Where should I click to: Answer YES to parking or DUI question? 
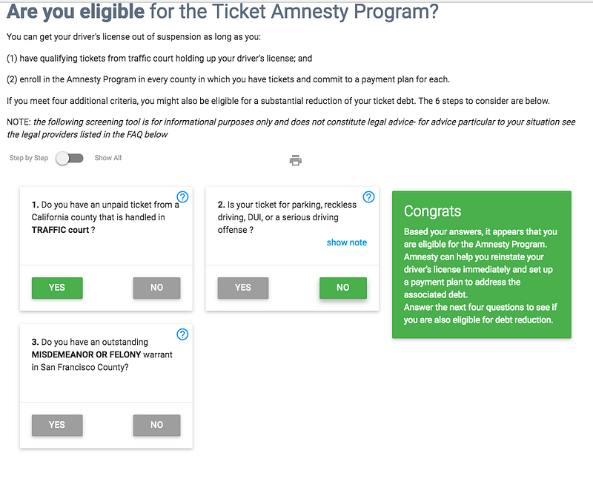(242, 288)
